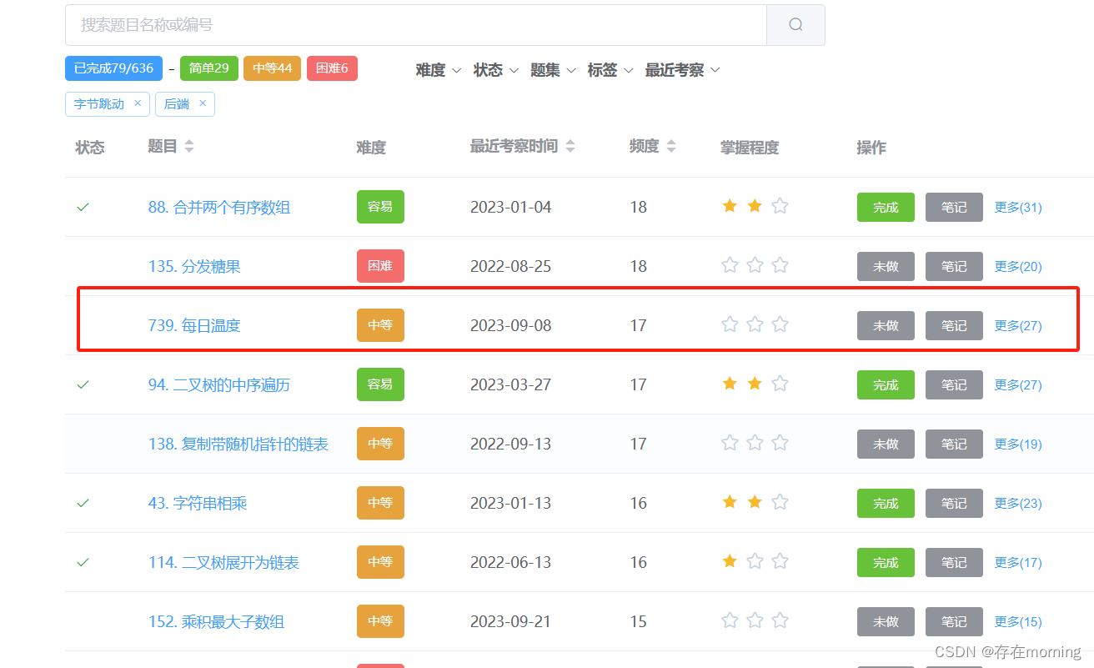Set second star for 114. 二叉树展开为链表
Screen dimensions: 1094x668
click(x=755, y=561)
